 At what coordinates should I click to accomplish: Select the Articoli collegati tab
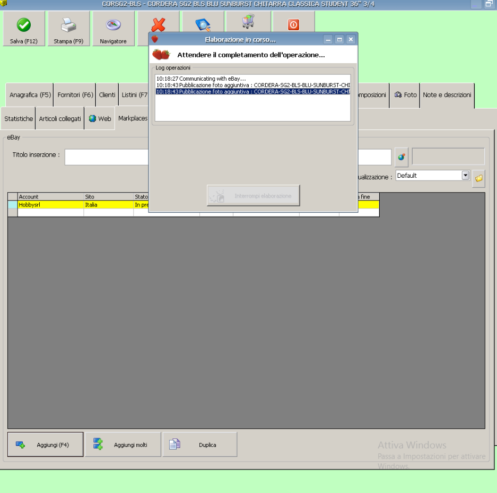click(x=60, y=118)
